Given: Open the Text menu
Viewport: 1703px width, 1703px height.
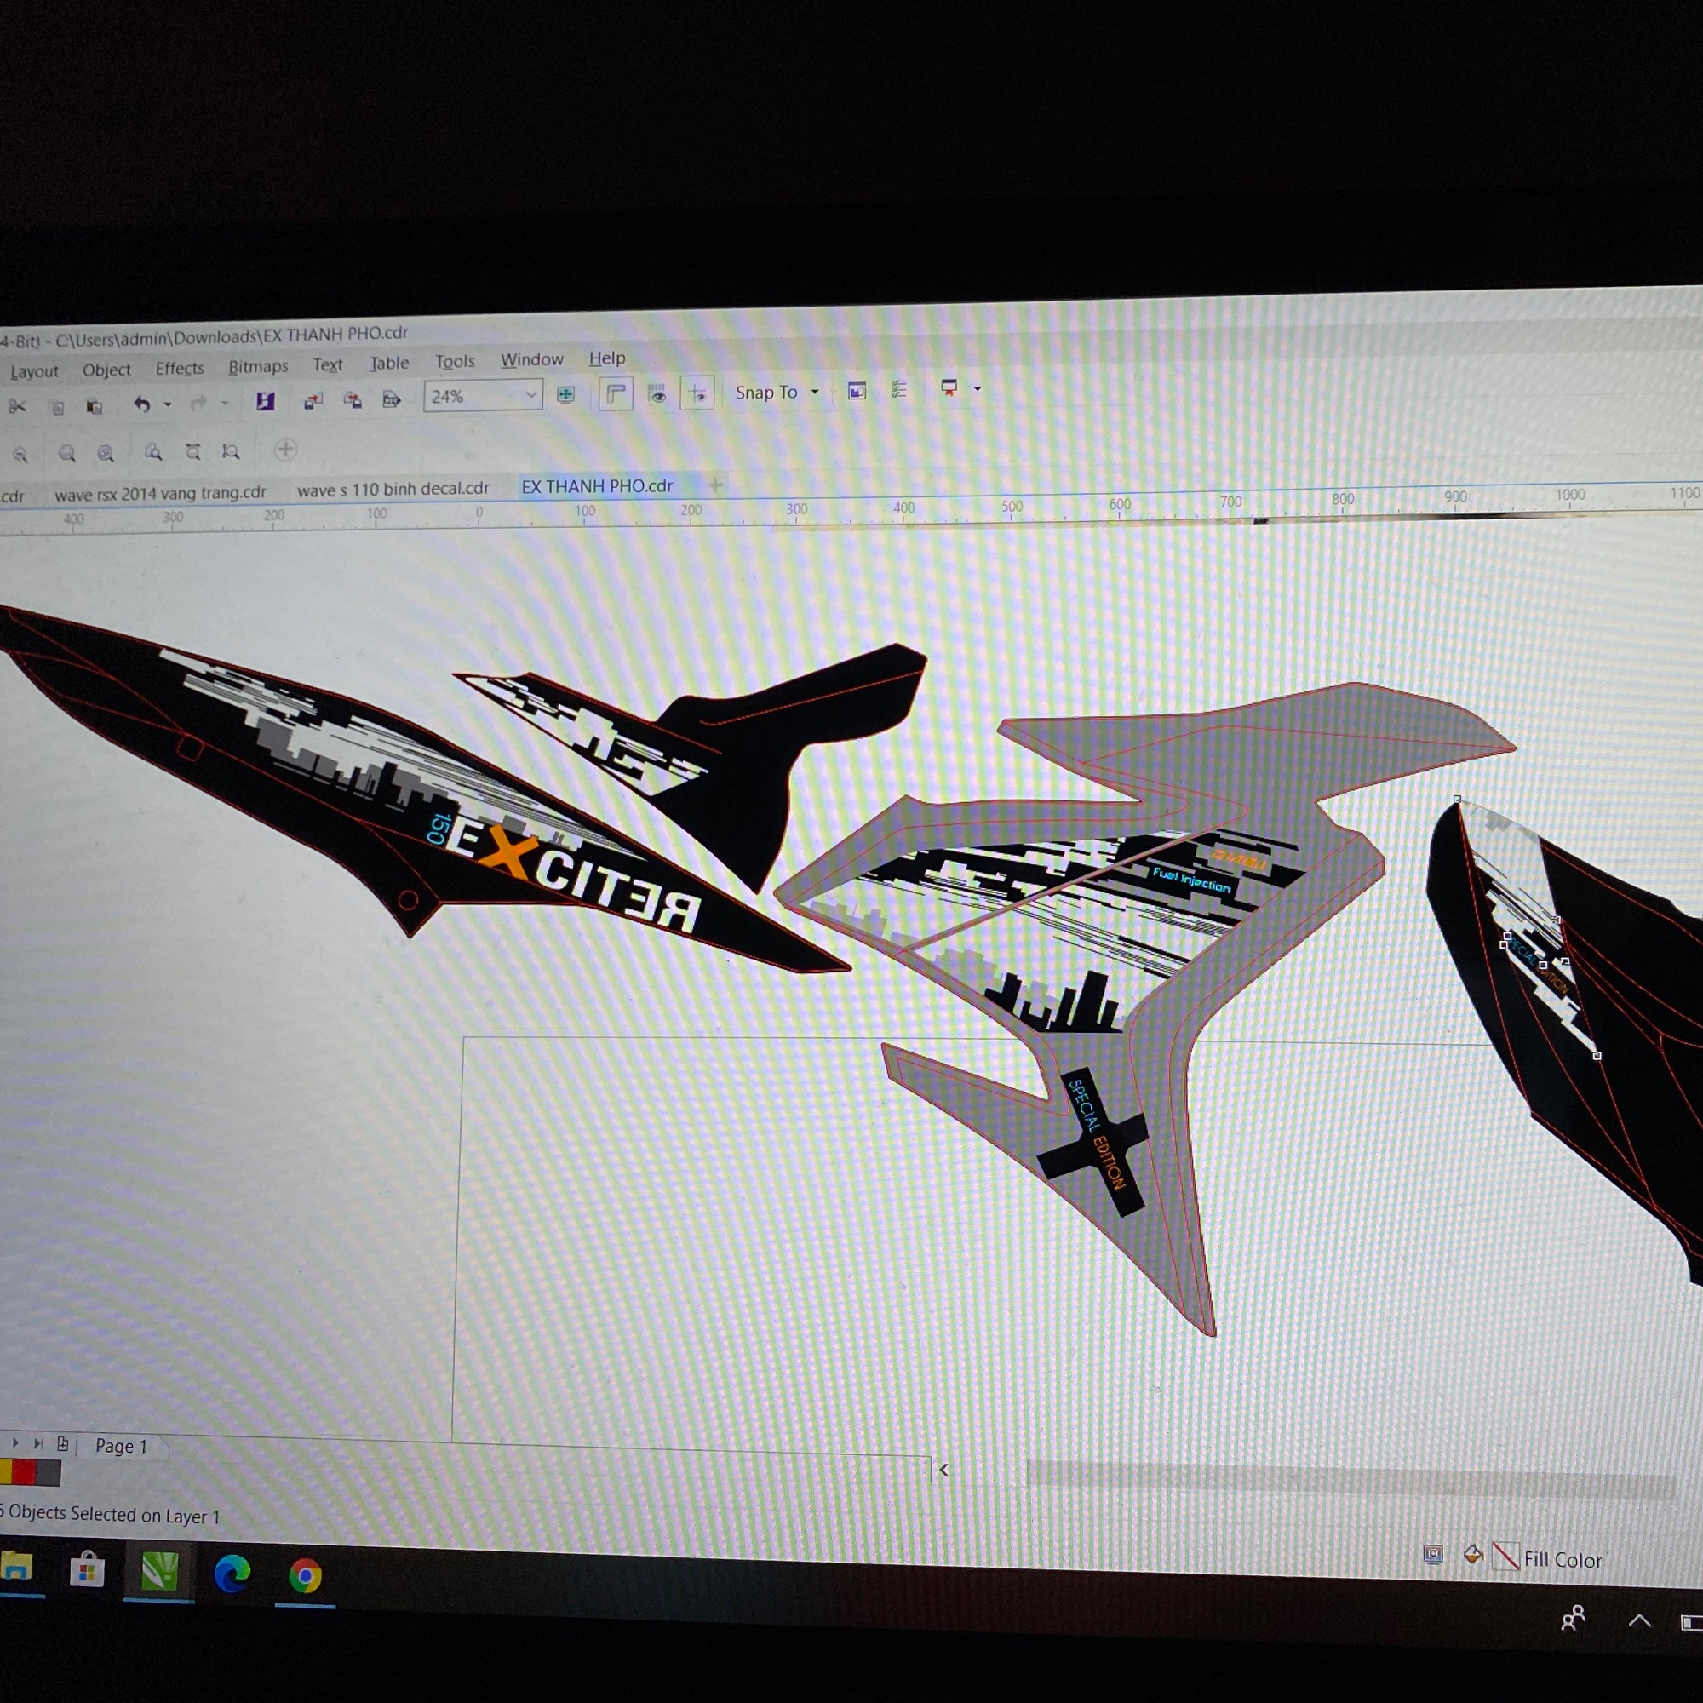Looking at the screenshot, I should (x=328, y=364).
